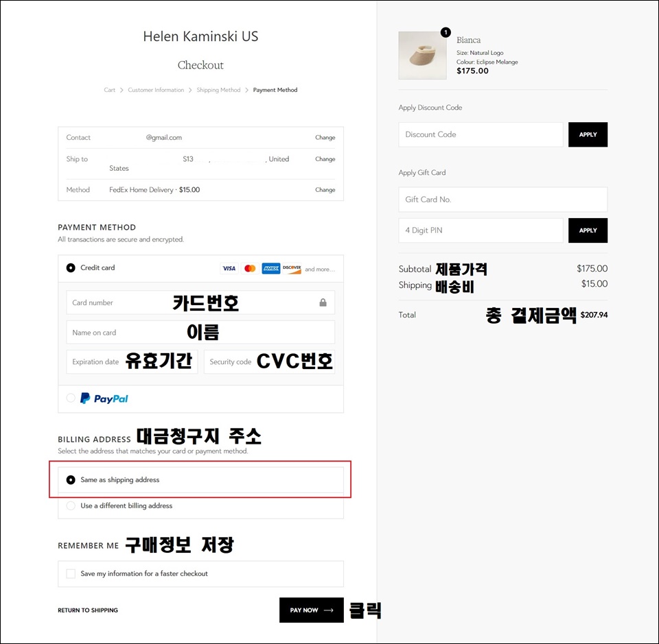Change the Contact email

click(x=325, y=137)
